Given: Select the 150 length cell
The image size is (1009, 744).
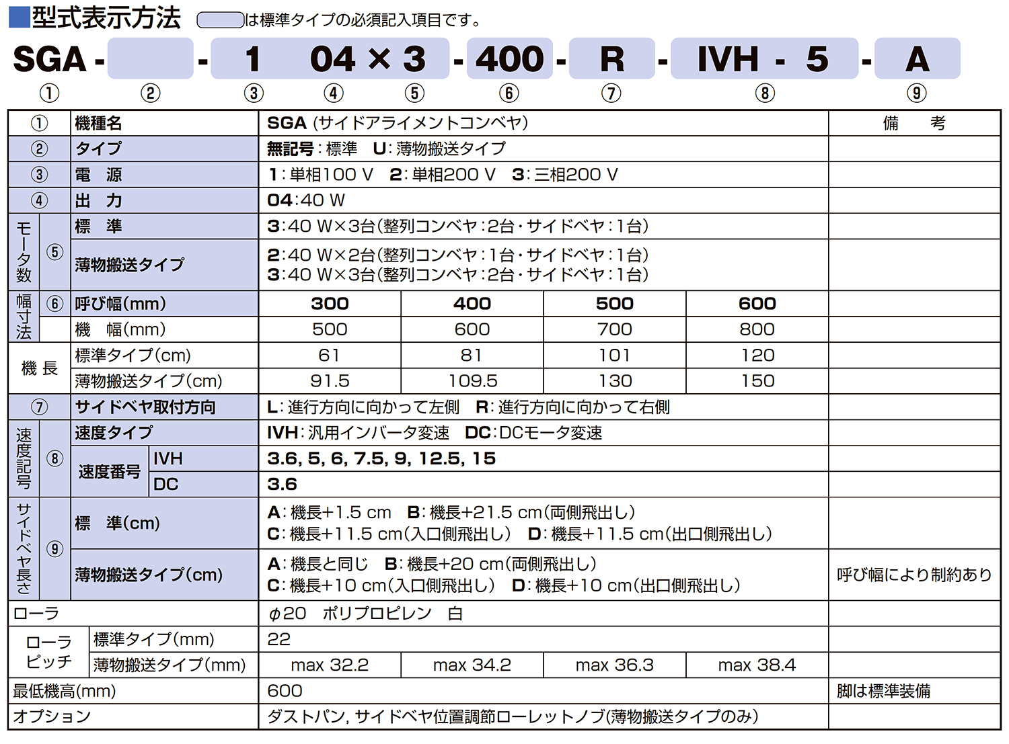Looking at the screenshot, I should [x=757, y=381].
